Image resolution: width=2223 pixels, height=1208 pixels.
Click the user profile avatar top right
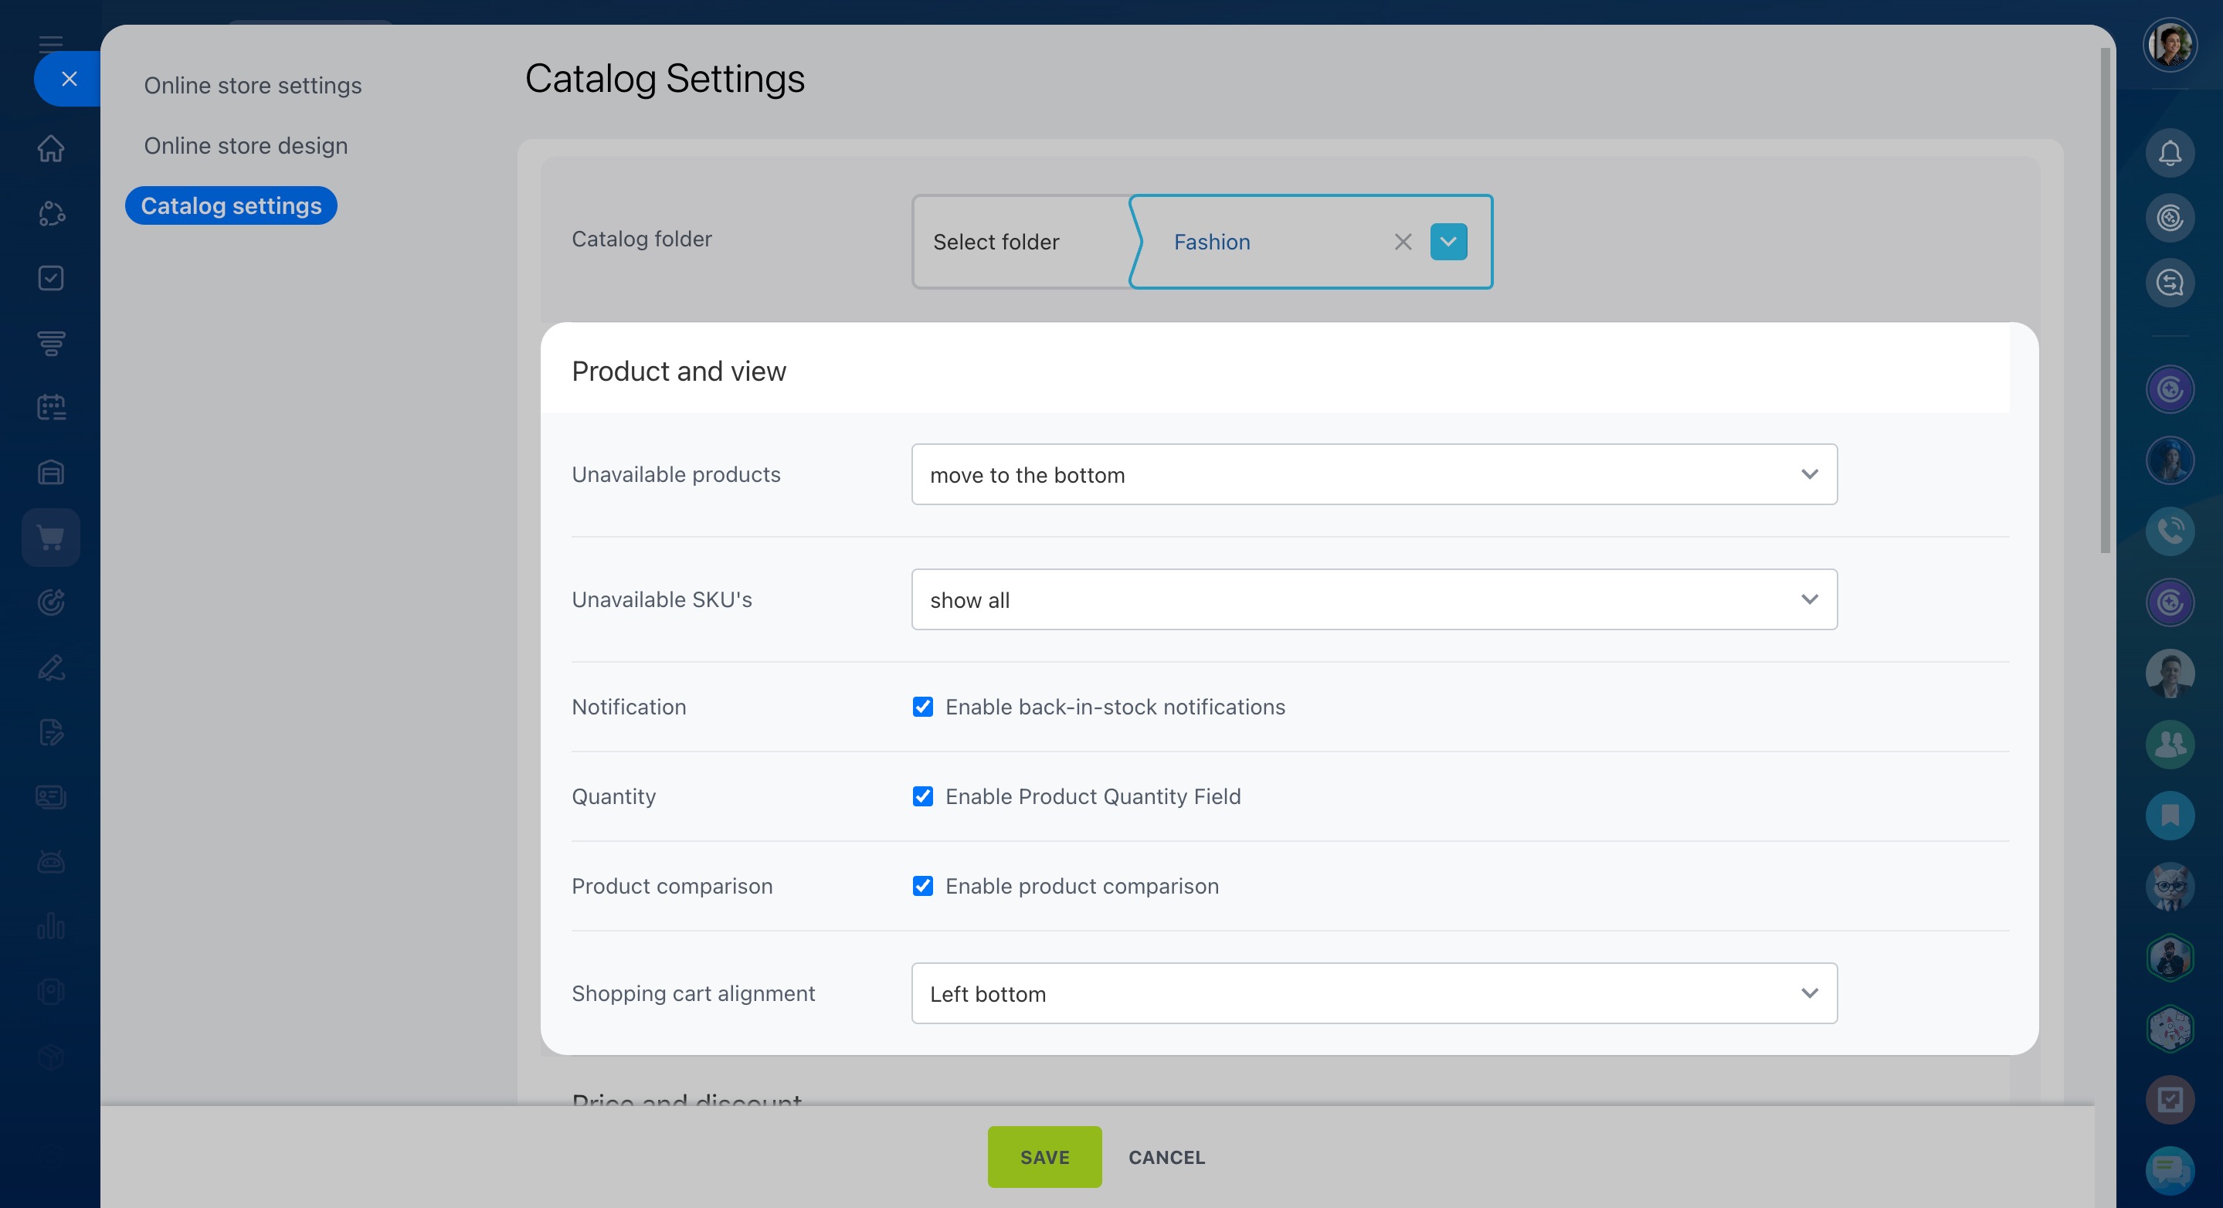(2170, 45)
